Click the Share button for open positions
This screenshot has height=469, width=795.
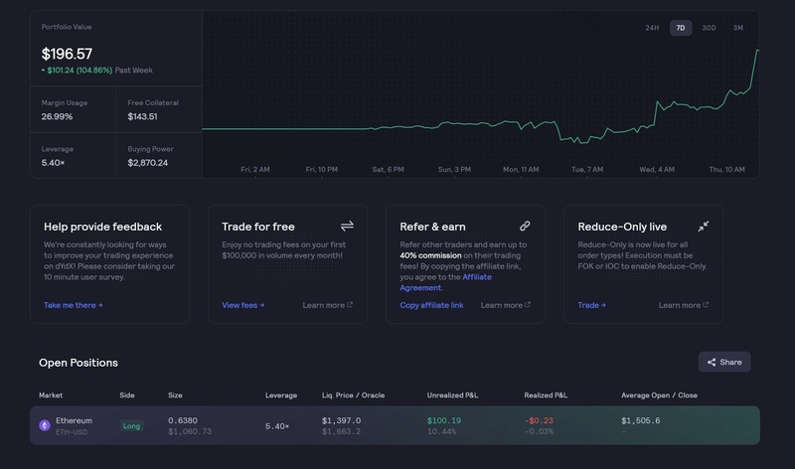724,362
